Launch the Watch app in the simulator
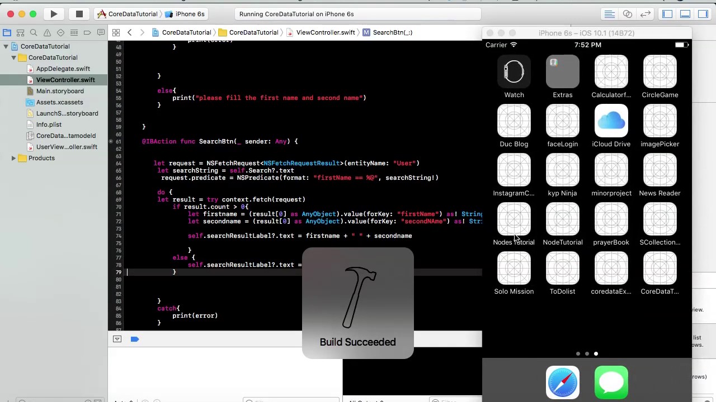716x402 pixels. [514, 71]
